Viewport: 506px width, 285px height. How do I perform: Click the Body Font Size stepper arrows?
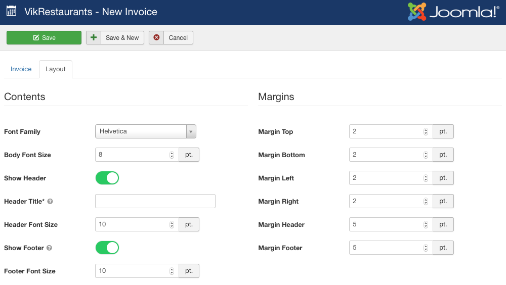[172, 155]
